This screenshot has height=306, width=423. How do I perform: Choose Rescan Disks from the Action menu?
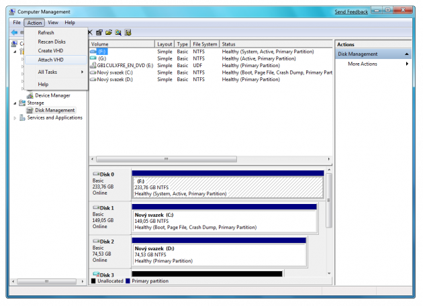pos(56,42)
